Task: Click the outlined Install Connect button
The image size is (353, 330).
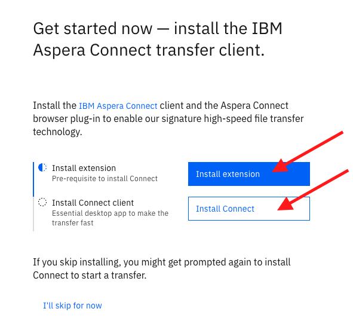Action: tap(248, 209)
